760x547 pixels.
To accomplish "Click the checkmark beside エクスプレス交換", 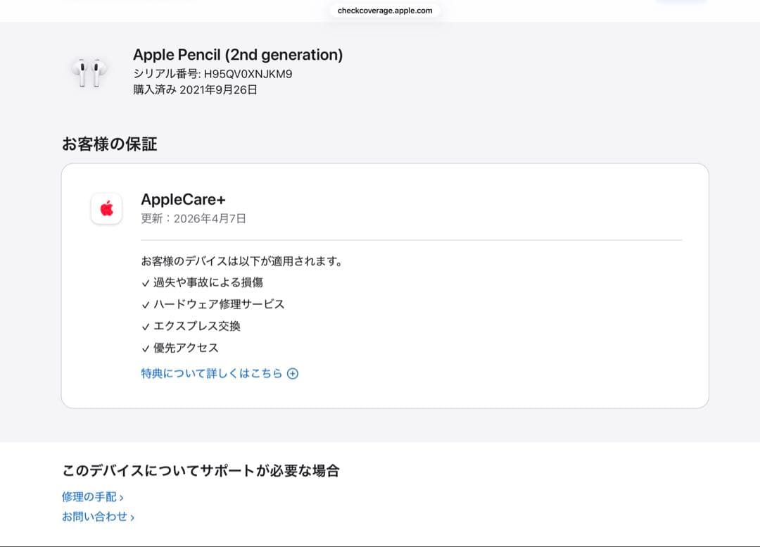I will pyautogui.click(x=144, y=326).
